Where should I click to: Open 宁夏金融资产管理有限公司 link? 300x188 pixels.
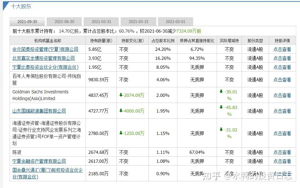click(39, 161)
